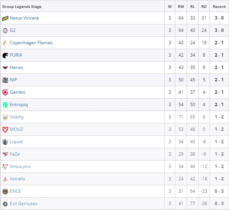Click the Gambit red logo icon
The height and width of the screenshot is (210, 229).
pyautogui.click(x=5, y=92)
